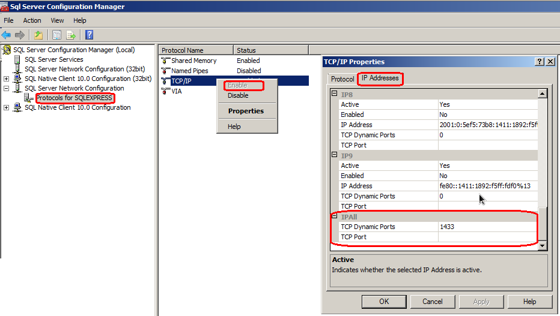This screenshot has height=316, width=560.
Task: Click the Export List toolbar icon
Action: click(71, 35)
